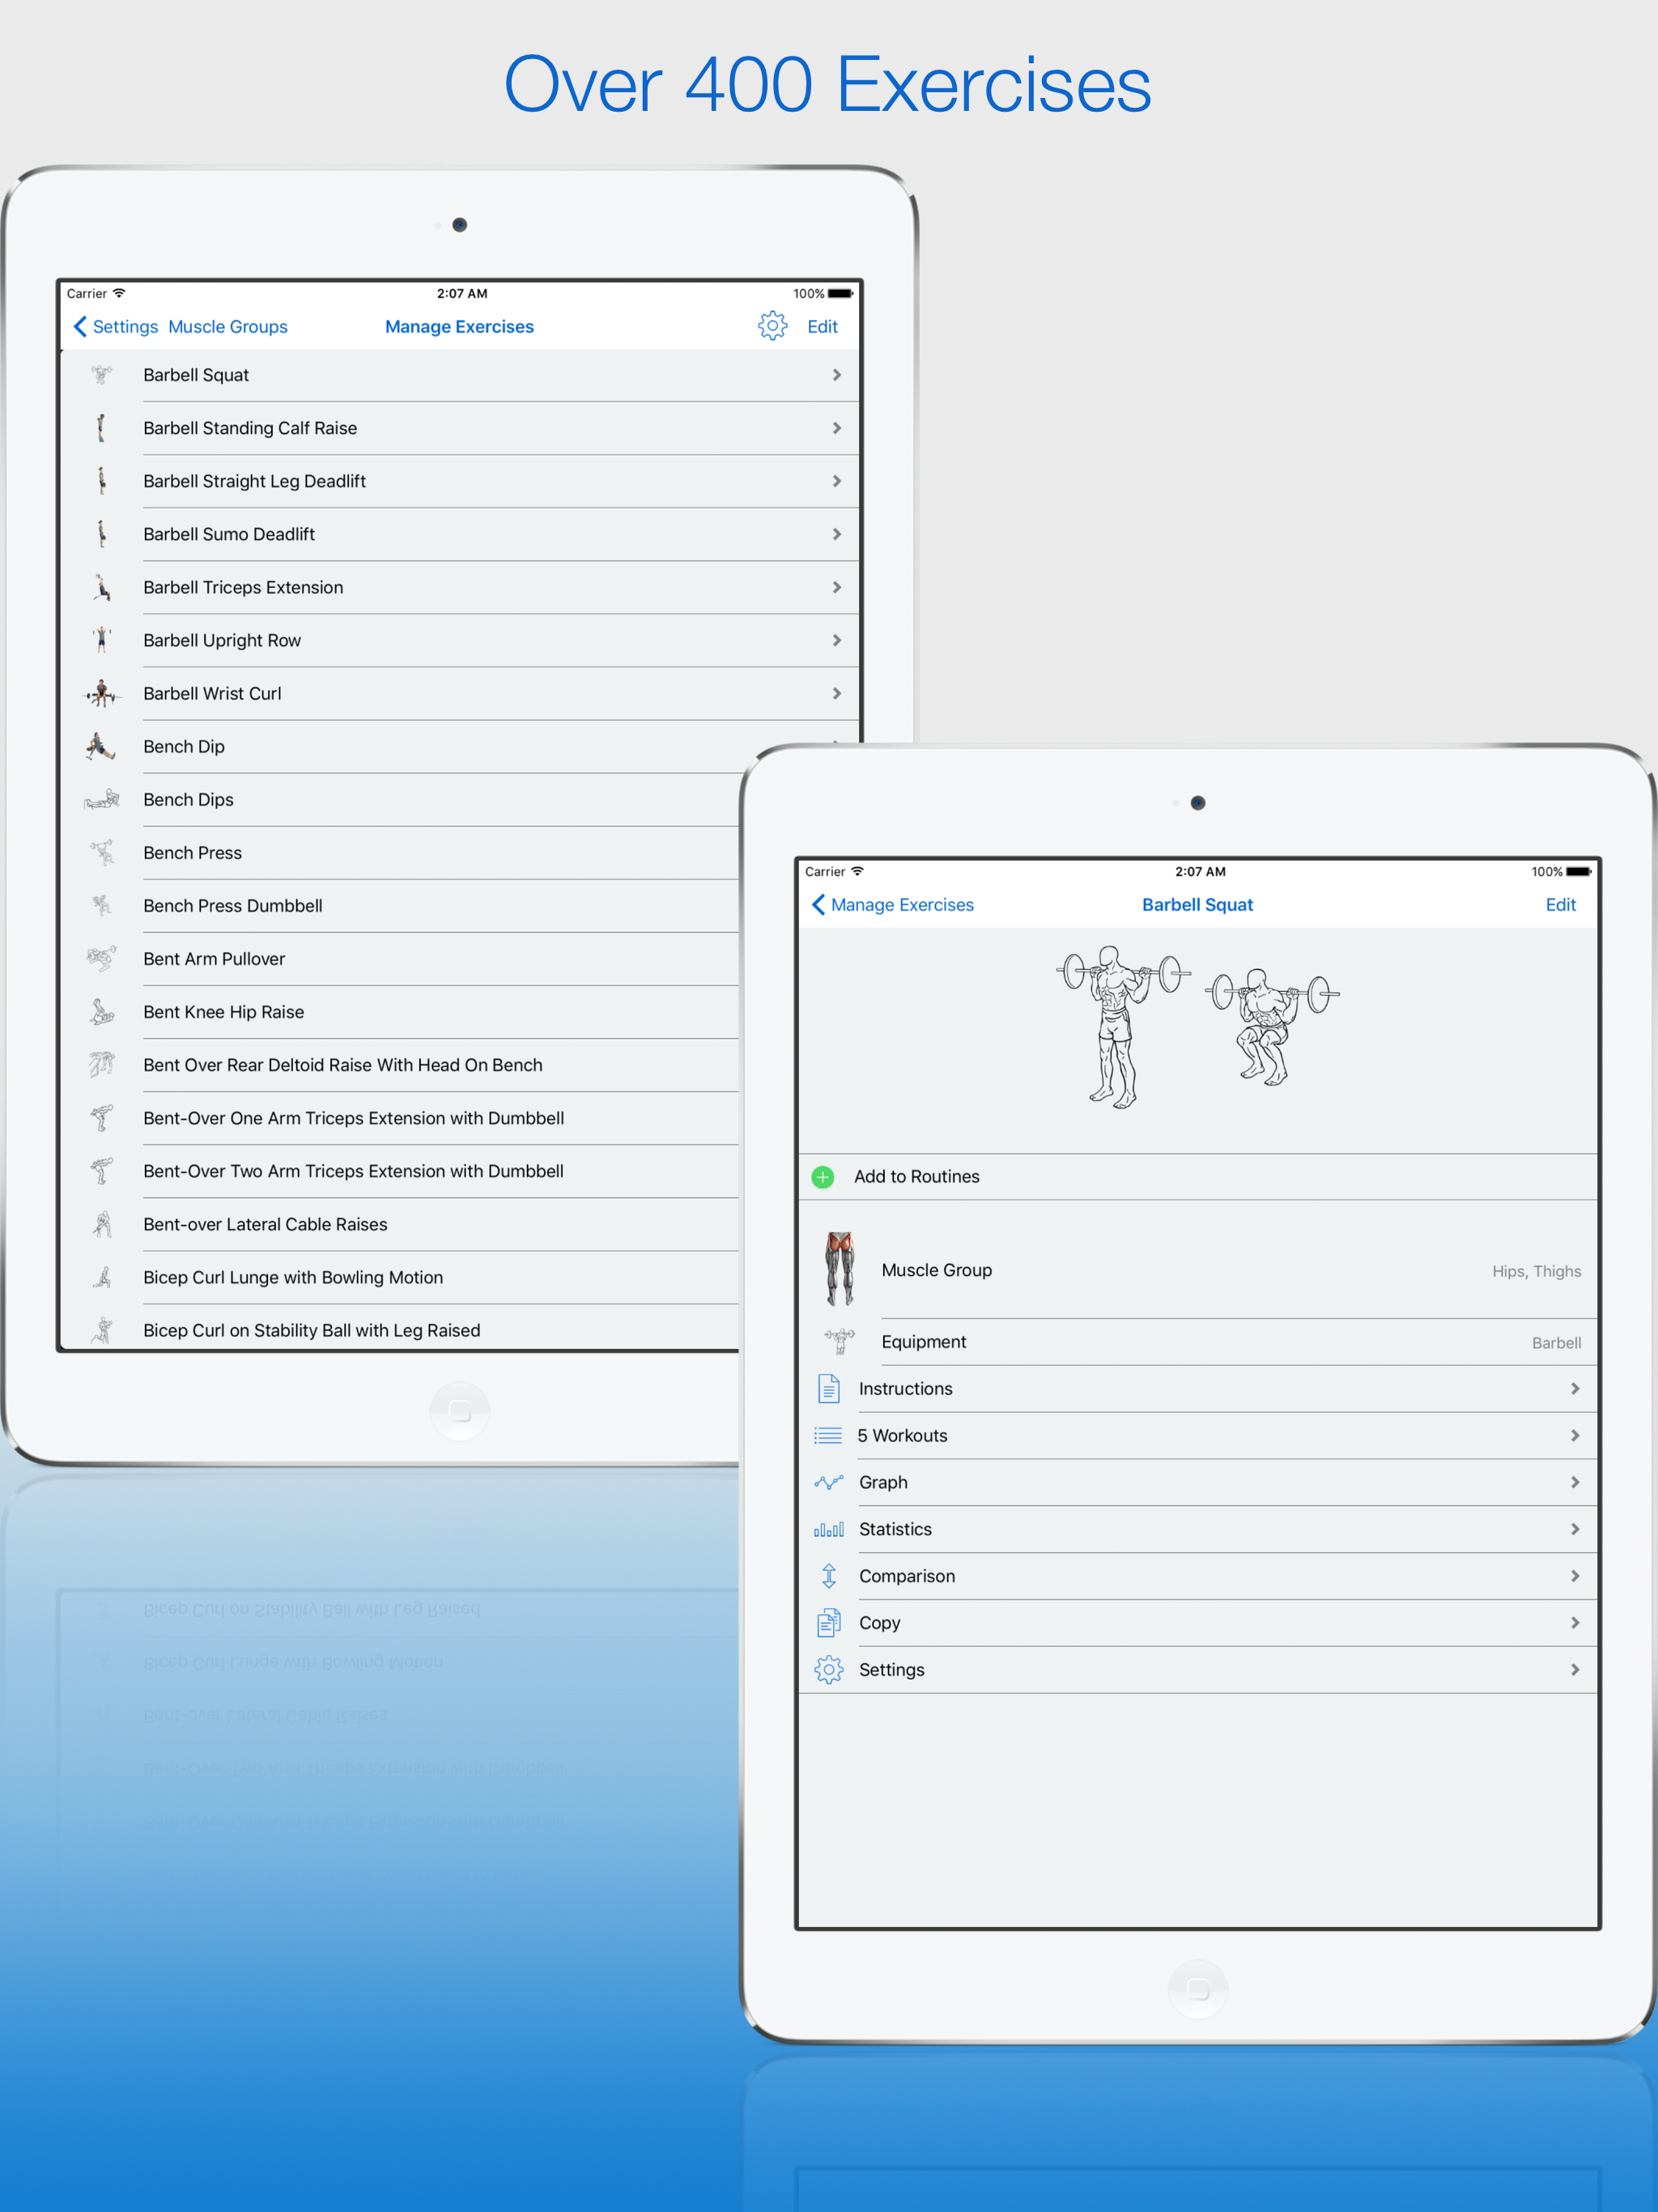This screenshot has height=2212, width=1658.
Task: Expand Barbell Upright Row chevron
Action: pos(836,640)
